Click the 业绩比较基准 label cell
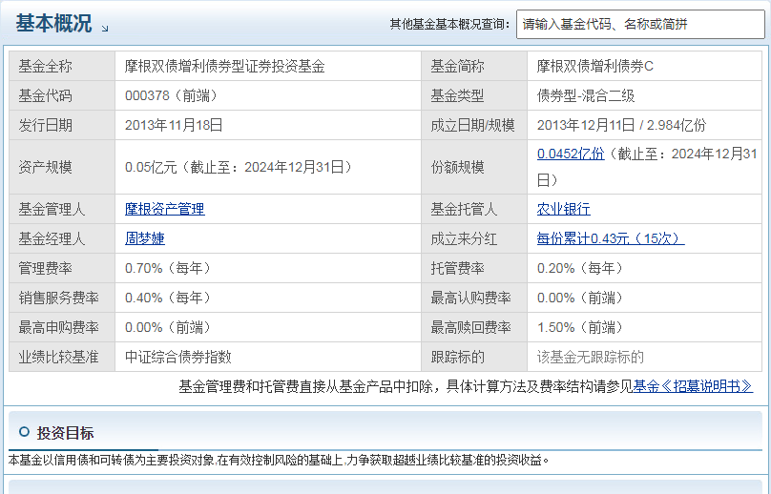Image resolution: width=771 pixels, height=494 pixels. (62, 357)
